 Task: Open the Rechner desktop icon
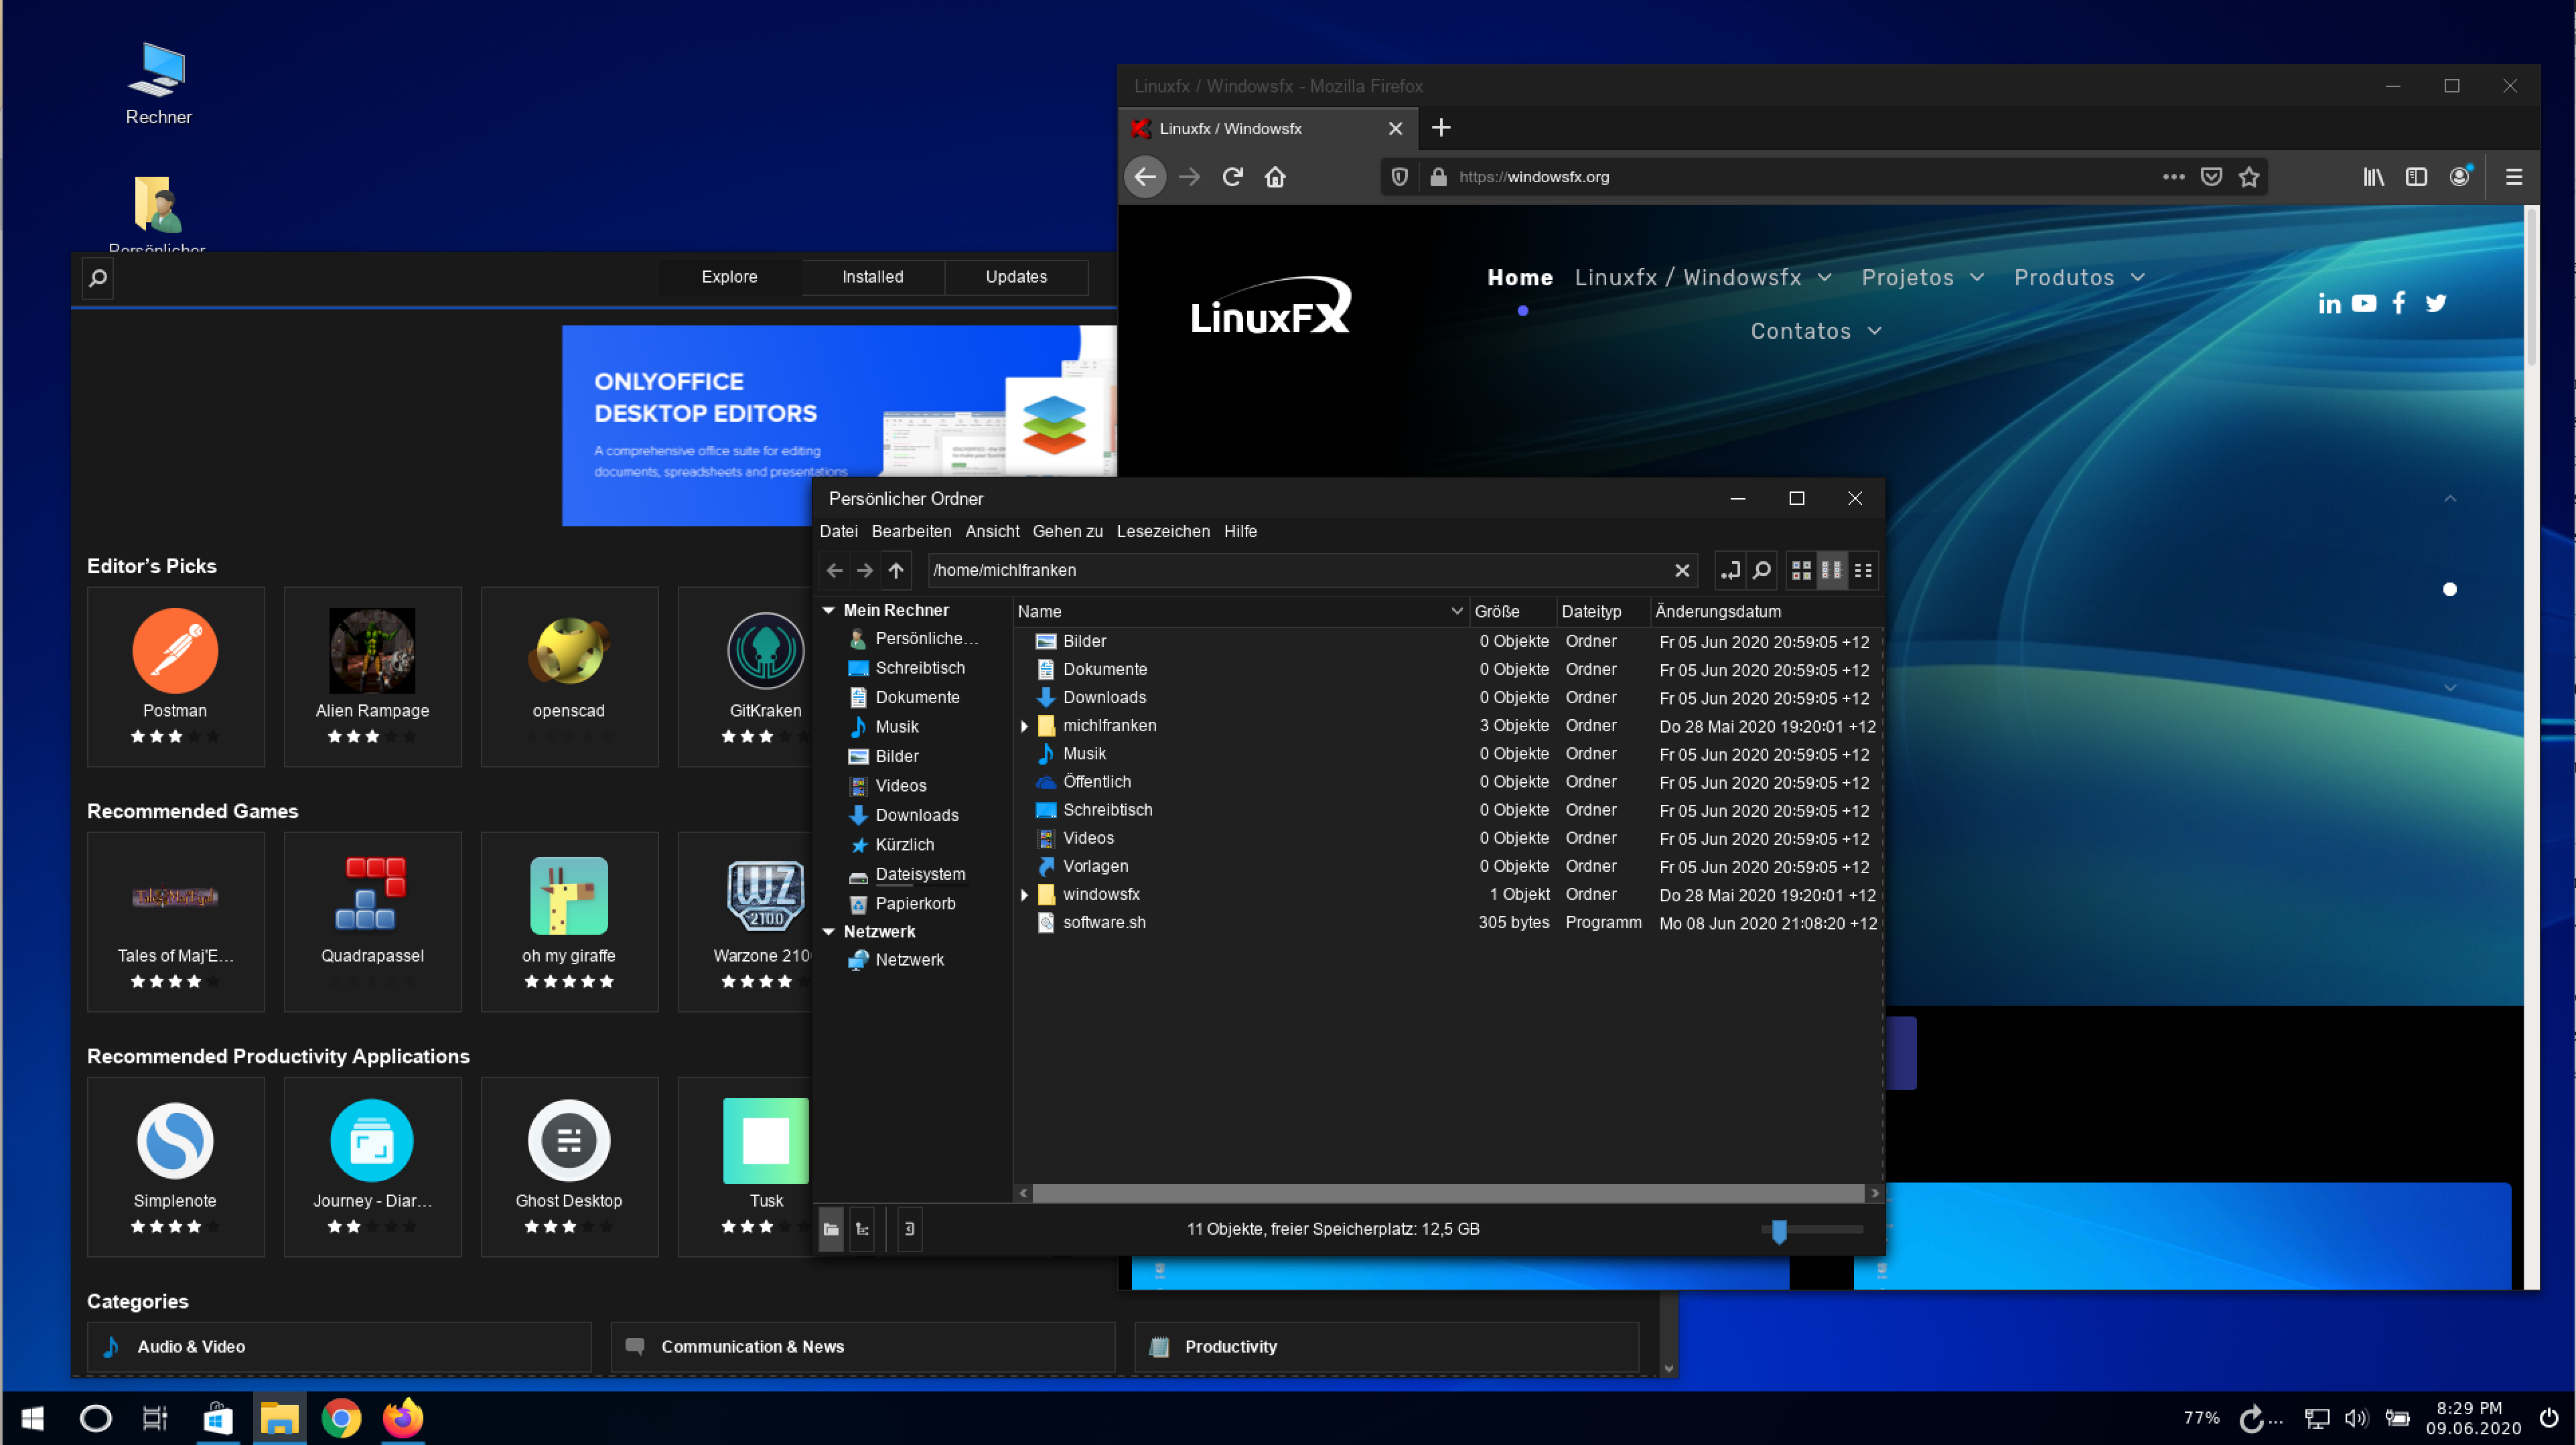(158, 84)
